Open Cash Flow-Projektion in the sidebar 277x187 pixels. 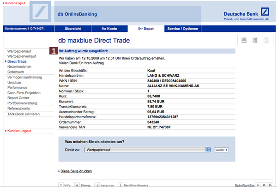pos(24,93)
